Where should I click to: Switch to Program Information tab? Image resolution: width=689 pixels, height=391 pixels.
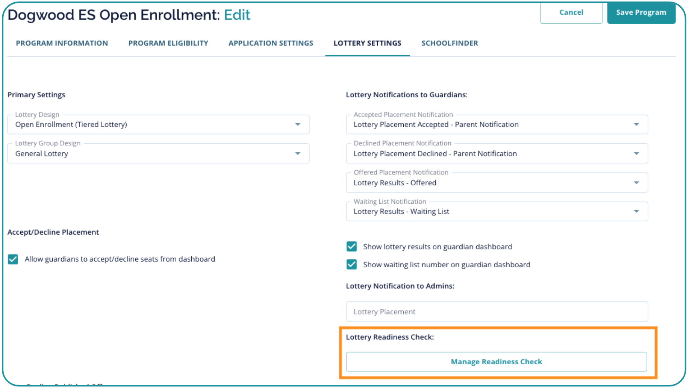pyautogui.click(x=62, y=43)
